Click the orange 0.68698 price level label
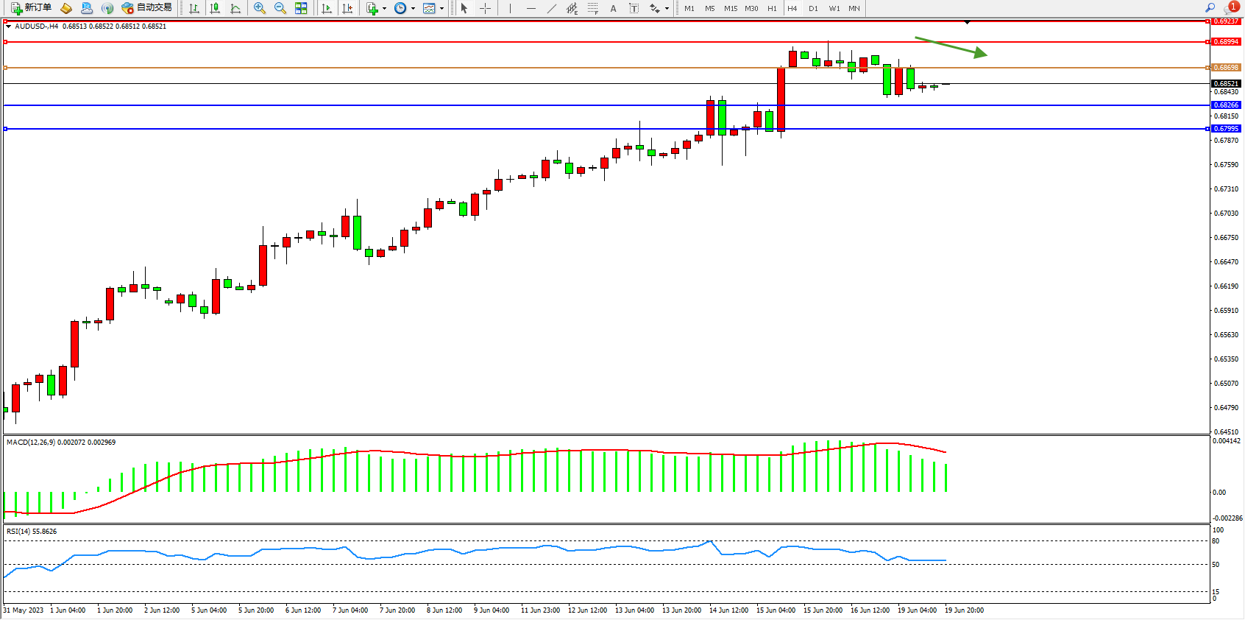Viewport: 1245px width, 620px height. tap(1226, 68)
